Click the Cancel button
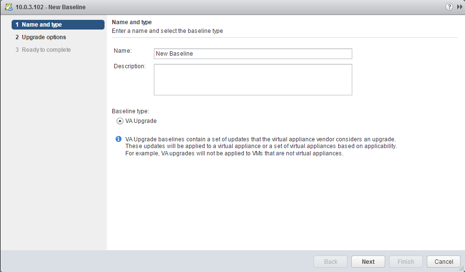Viewport: 465px width, 272px height. tap(443, 261)
